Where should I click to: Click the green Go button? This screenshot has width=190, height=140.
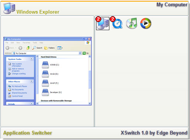tap(85, 53)
